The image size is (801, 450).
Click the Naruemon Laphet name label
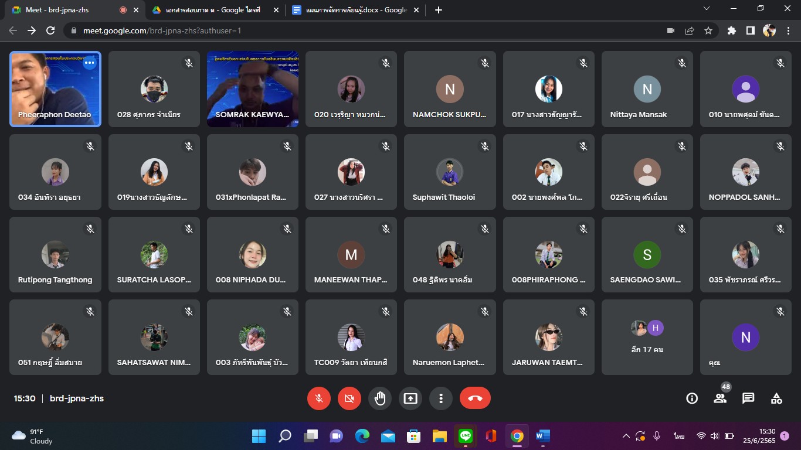click(449, 363)
